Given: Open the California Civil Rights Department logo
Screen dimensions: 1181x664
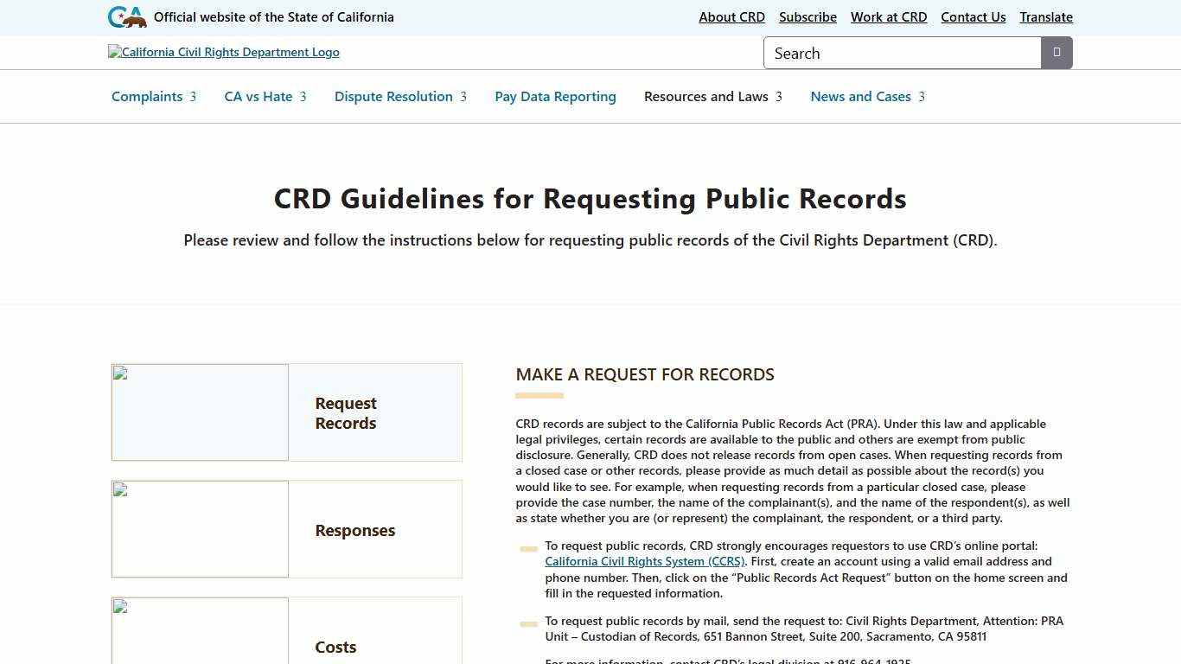Looking at the screenshot, I should (x=224, y=52).
